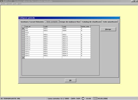Select the Cote amortizare tab
This screenshot has height=100, width=138.
pyautogui.click(x=110, y=22)
